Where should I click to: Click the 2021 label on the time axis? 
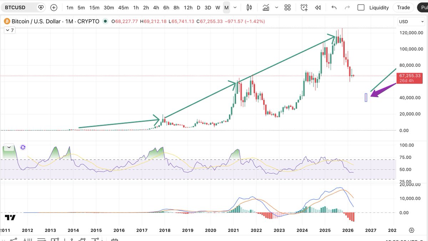tap(233, 230)
